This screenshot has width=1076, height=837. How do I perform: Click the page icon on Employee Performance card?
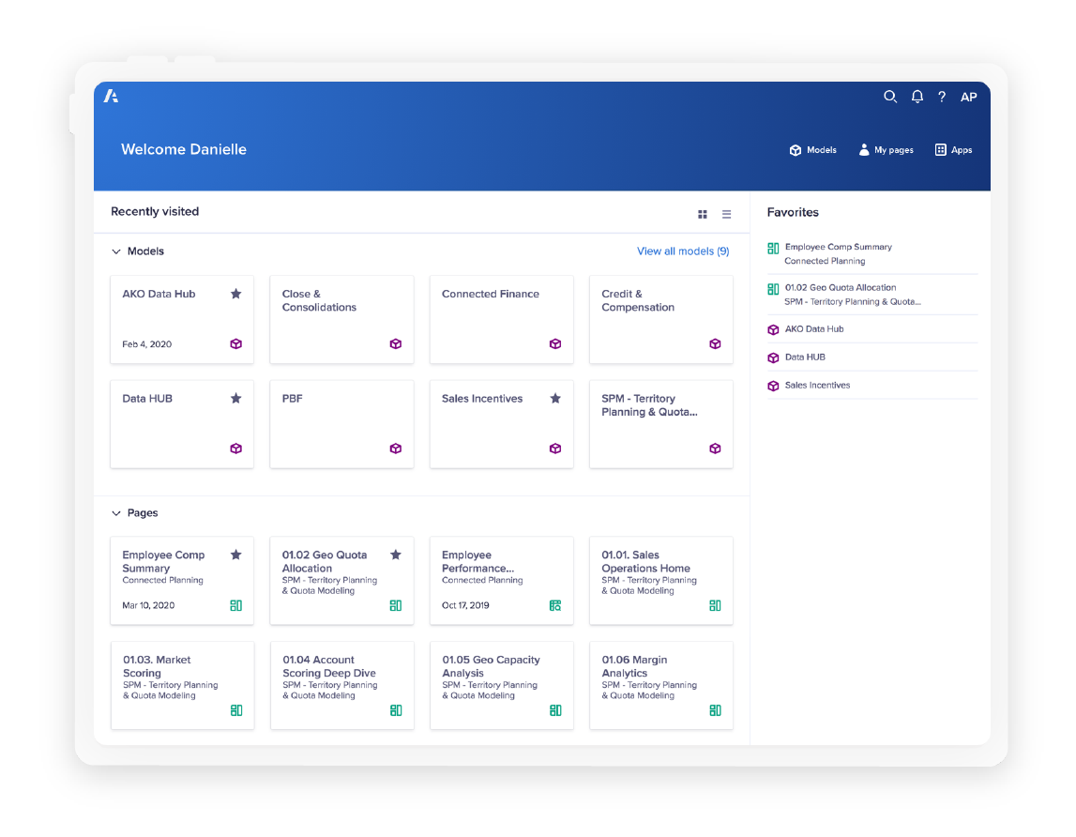coord(554,606)
